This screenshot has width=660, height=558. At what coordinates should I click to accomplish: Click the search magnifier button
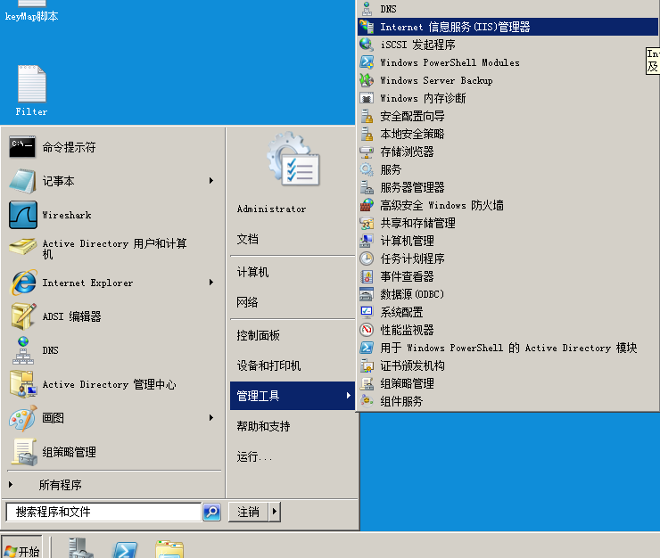click(x=211, y=512)
